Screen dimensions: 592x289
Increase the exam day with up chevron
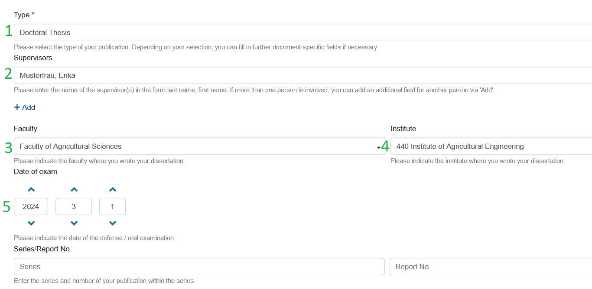click(x=113, y=189)
